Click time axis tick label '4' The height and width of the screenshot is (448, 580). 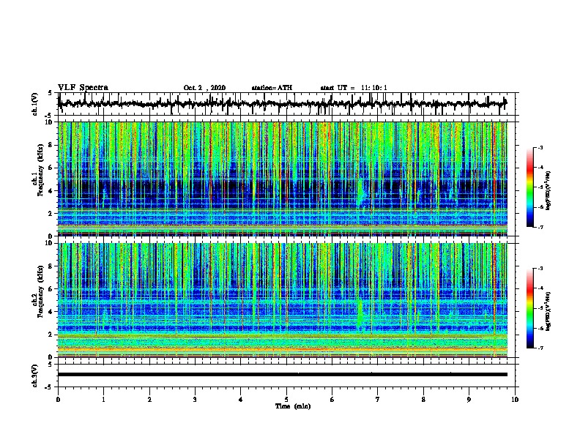241,400
